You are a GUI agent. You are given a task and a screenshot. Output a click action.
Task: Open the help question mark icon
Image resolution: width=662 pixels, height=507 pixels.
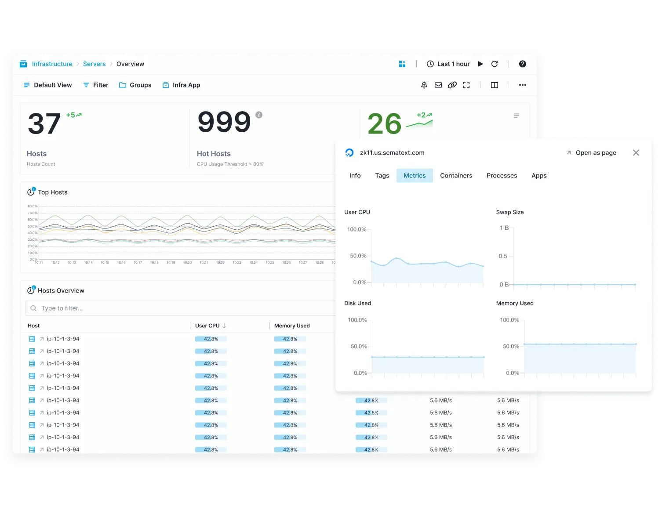click(x=522, y=64)
